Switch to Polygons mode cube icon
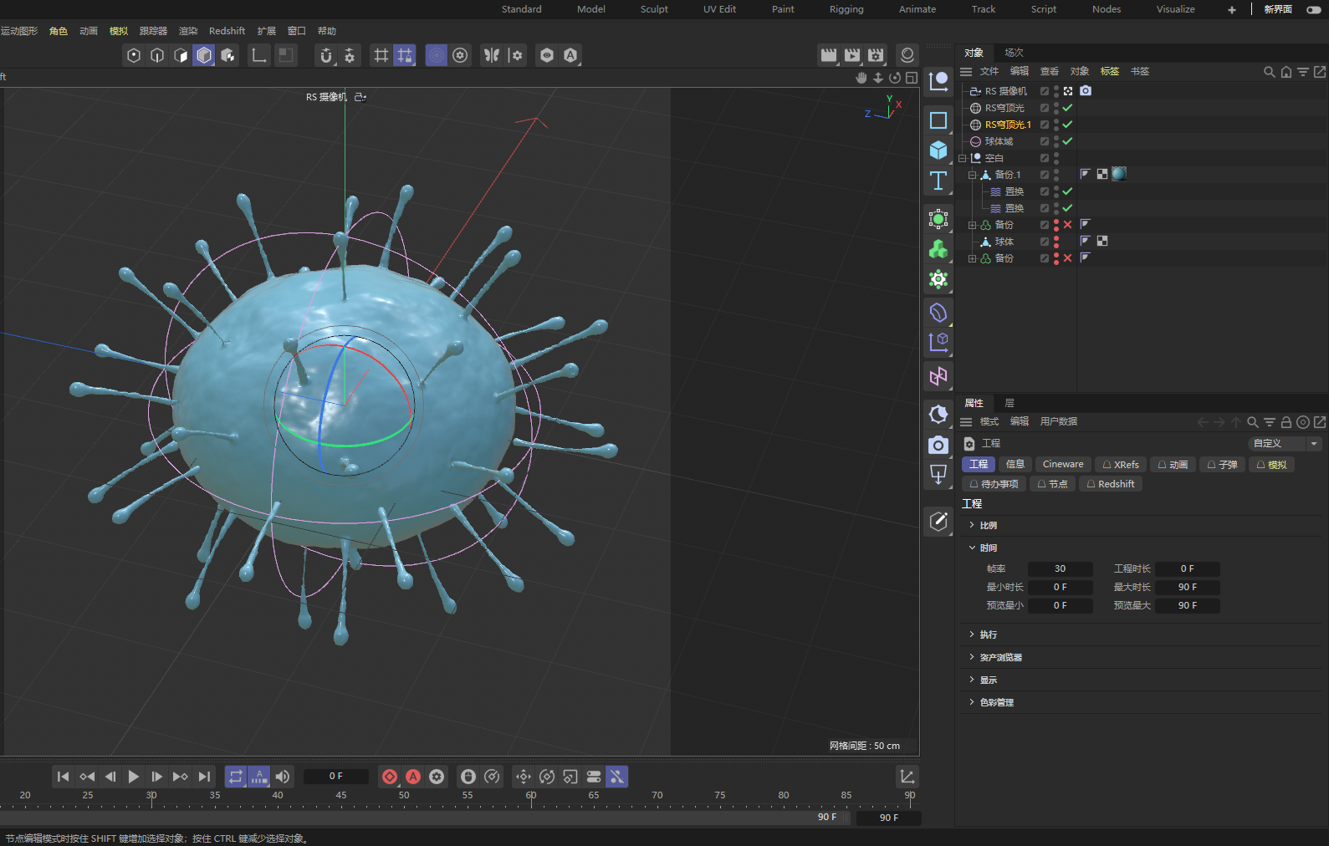The image size is (1329, 846). pyautogui.click(x=204, y=55)
